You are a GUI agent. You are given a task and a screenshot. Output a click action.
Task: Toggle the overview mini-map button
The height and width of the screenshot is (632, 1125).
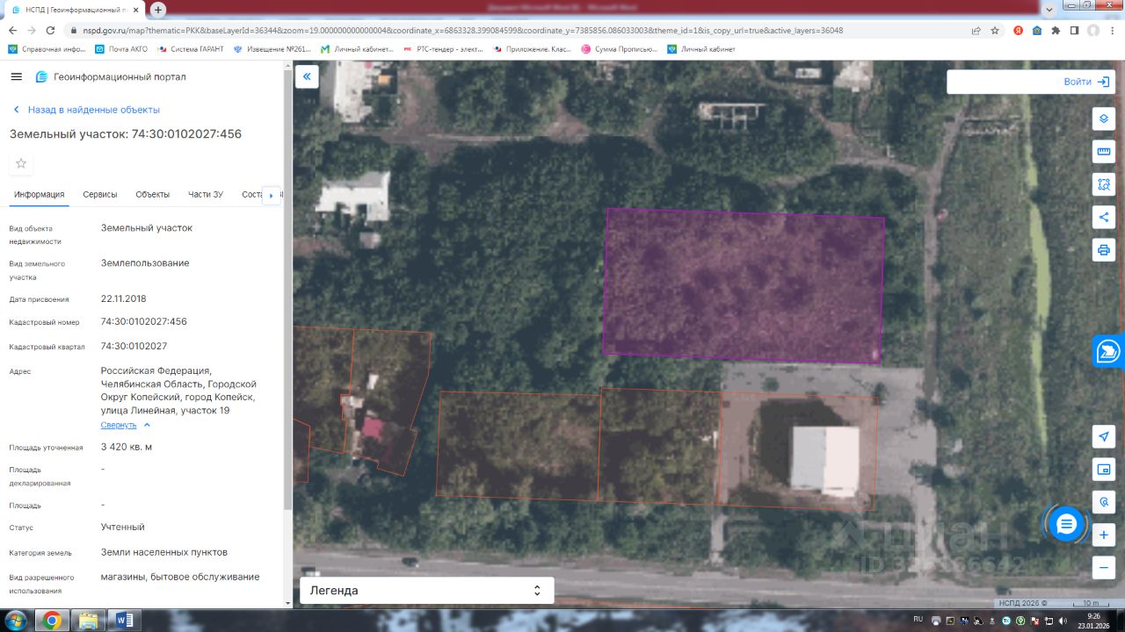[1104, 470]
